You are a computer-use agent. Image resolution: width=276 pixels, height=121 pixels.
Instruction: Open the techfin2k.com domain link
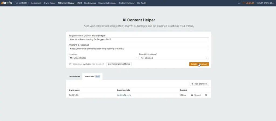124,95
